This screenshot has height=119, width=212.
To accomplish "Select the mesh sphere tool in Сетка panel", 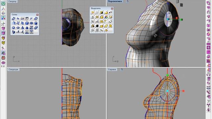I will point(13,28).
